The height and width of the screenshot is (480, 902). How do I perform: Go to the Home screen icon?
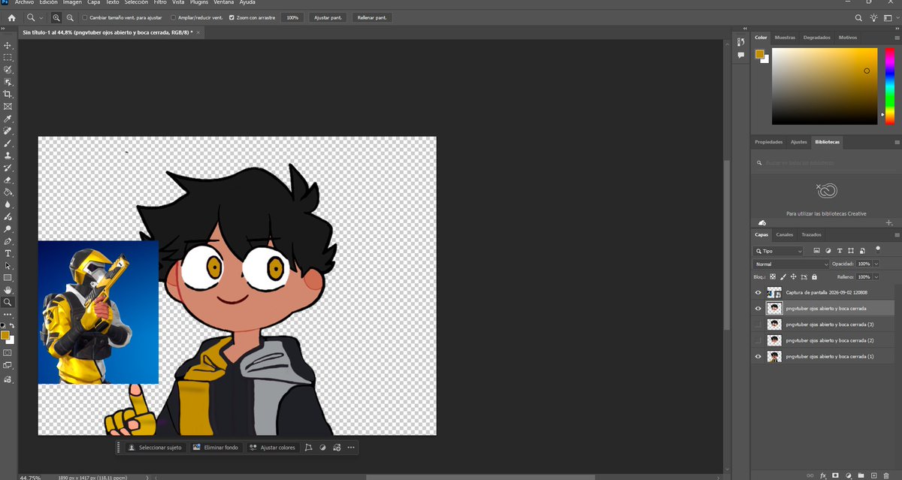click(x=11, y=17)
